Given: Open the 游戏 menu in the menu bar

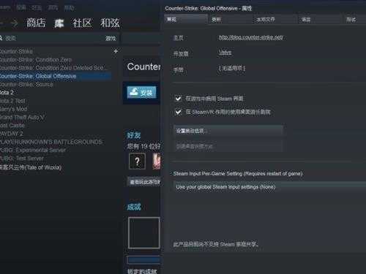Looking at the screenshot, I should [x=53, y=7].
